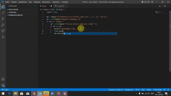
Task: Open notifications bell in status bar
Action: (x=168, y=90)
